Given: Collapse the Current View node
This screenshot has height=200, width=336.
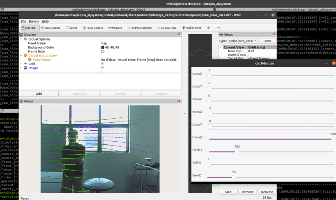Looking at the screenshot, I should coord(221,47).
